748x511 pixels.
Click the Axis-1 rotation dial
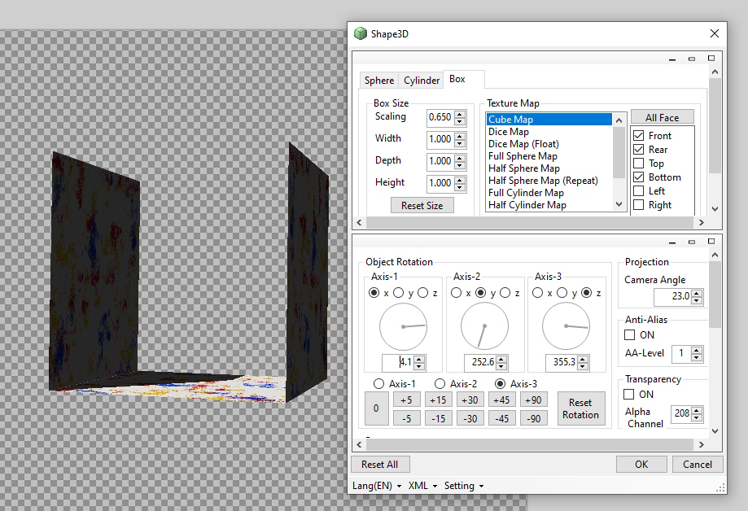[x=403, y=327]
